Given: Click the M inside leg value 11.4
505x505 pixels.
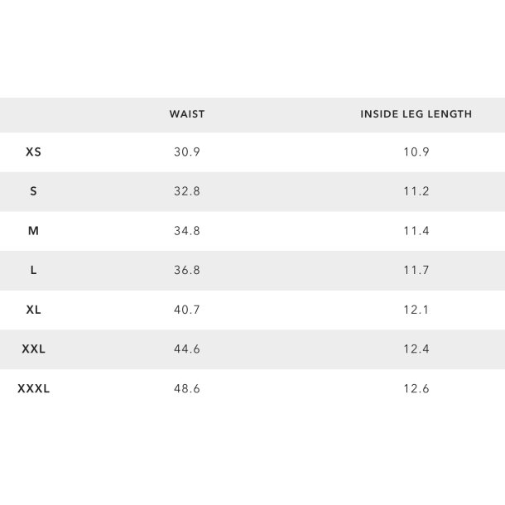Looking at the screenshot, I should click(416, 231).
